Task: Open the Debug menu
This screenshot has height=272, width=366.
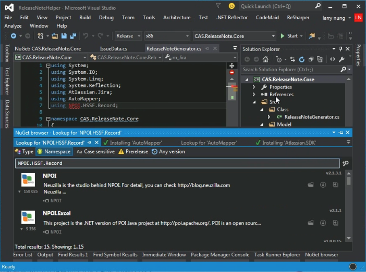Action: [x=106, y=18]
